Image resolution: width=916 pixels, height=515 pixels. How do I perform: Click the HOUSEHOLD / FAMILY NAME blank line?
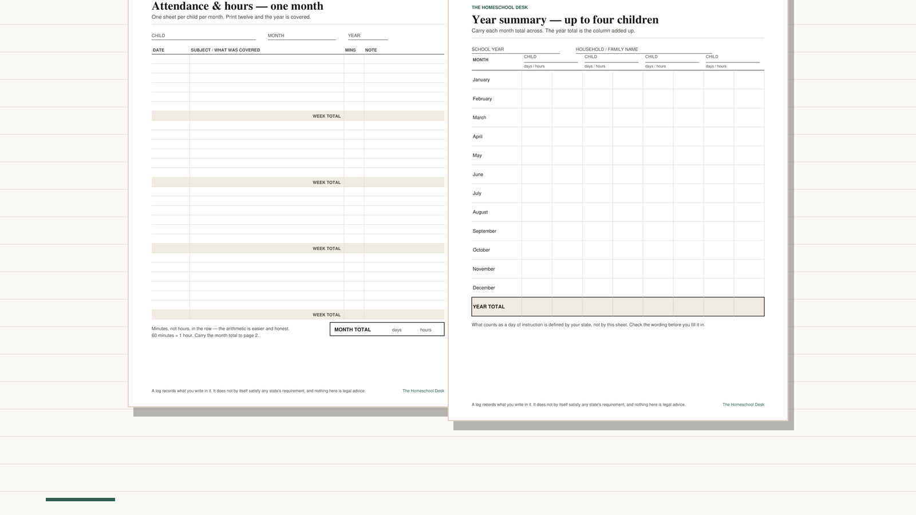(x=644, y=50)
